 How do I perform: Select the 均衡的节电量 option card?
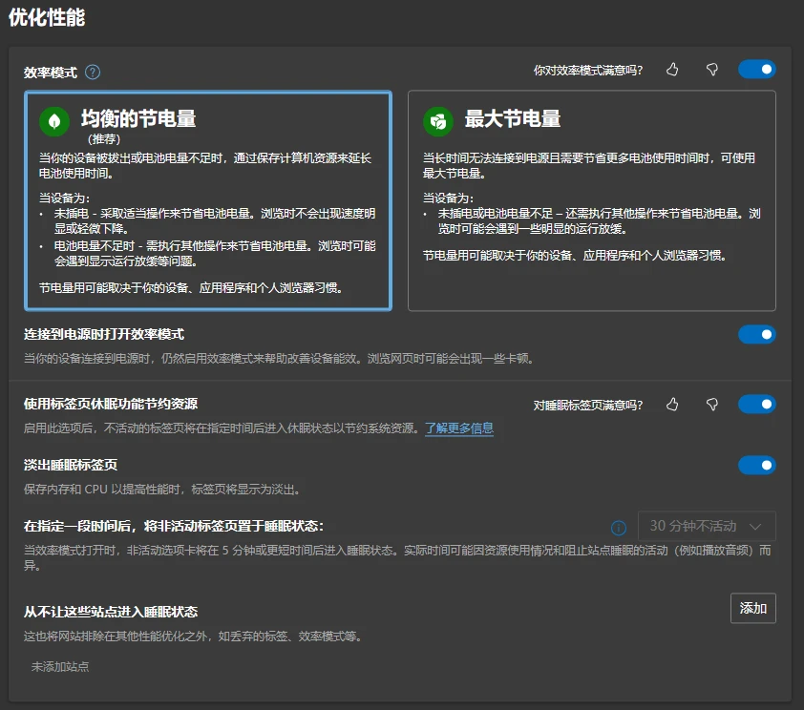[x=208, y=200]
